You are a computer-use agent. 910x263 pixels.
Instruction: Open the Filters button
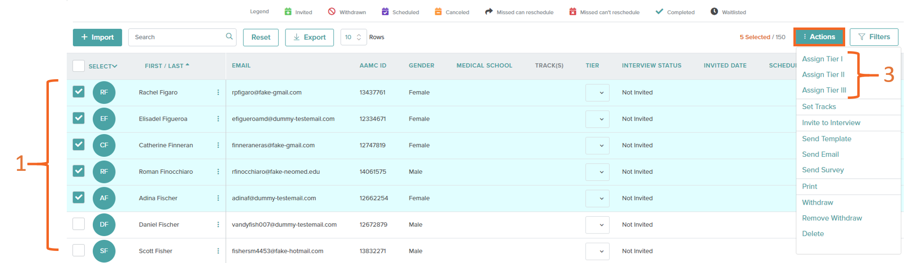874,37
